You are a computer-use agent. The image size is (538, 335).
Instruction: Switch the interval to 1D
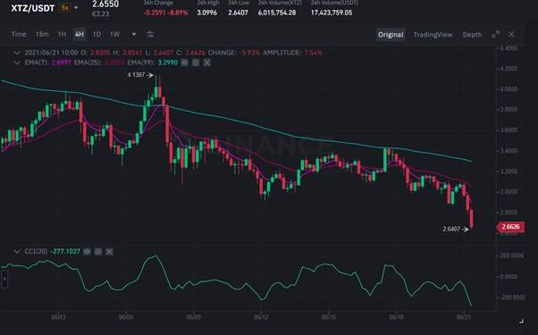(x=97, y=34)
